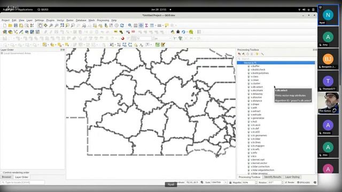The height and width of the screenshot is (192, 342).
Task: Open the Scale dropdown in status bar
Action: [x=226, y=182]
